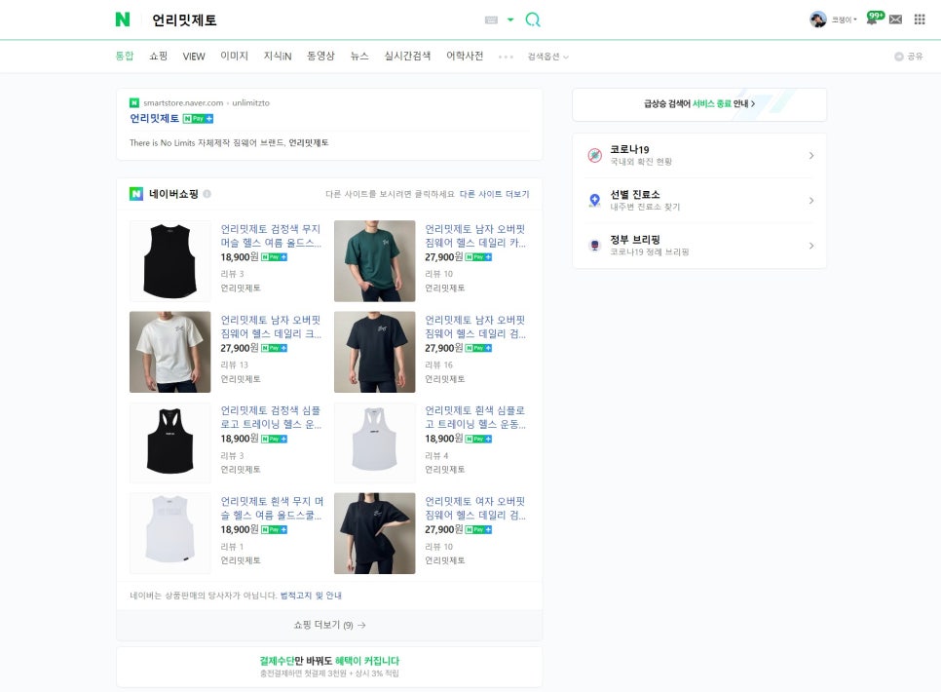The height and width of the screenshot is (692, 941).
Task: Open the apps grid menu icon
Action: 920,19
